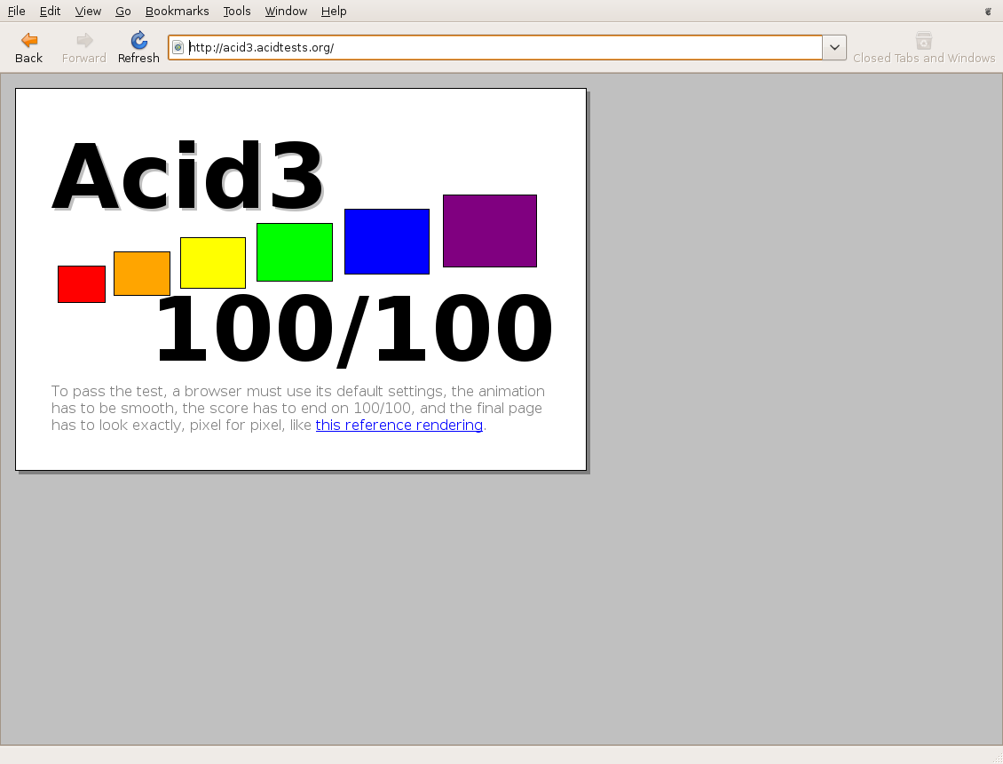Open the Bookmarks menu
The width and height of the screenshot is (1003, 764).
point(178,11)
